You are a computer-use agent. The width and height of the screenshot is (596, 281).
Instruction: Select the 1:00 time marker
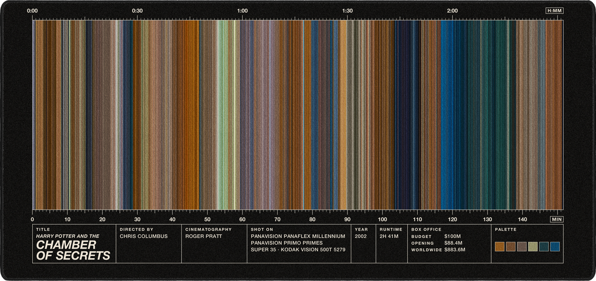pos(242,10)
